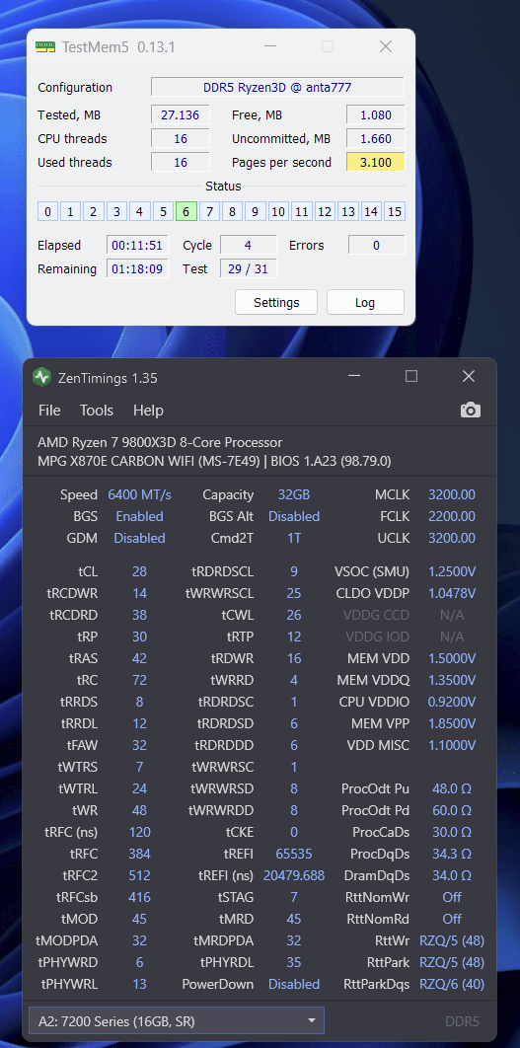The width and height of the screenshot is (520, 1048).
Task: Click the highlighted thread status box 6
Action: coord(186,212)
